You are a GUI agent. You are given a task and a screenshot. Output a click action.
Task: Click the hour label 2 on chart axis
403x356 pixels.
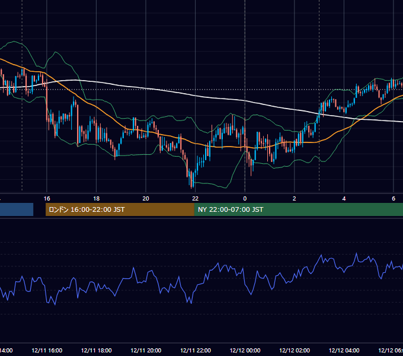[x=295, y=199]
